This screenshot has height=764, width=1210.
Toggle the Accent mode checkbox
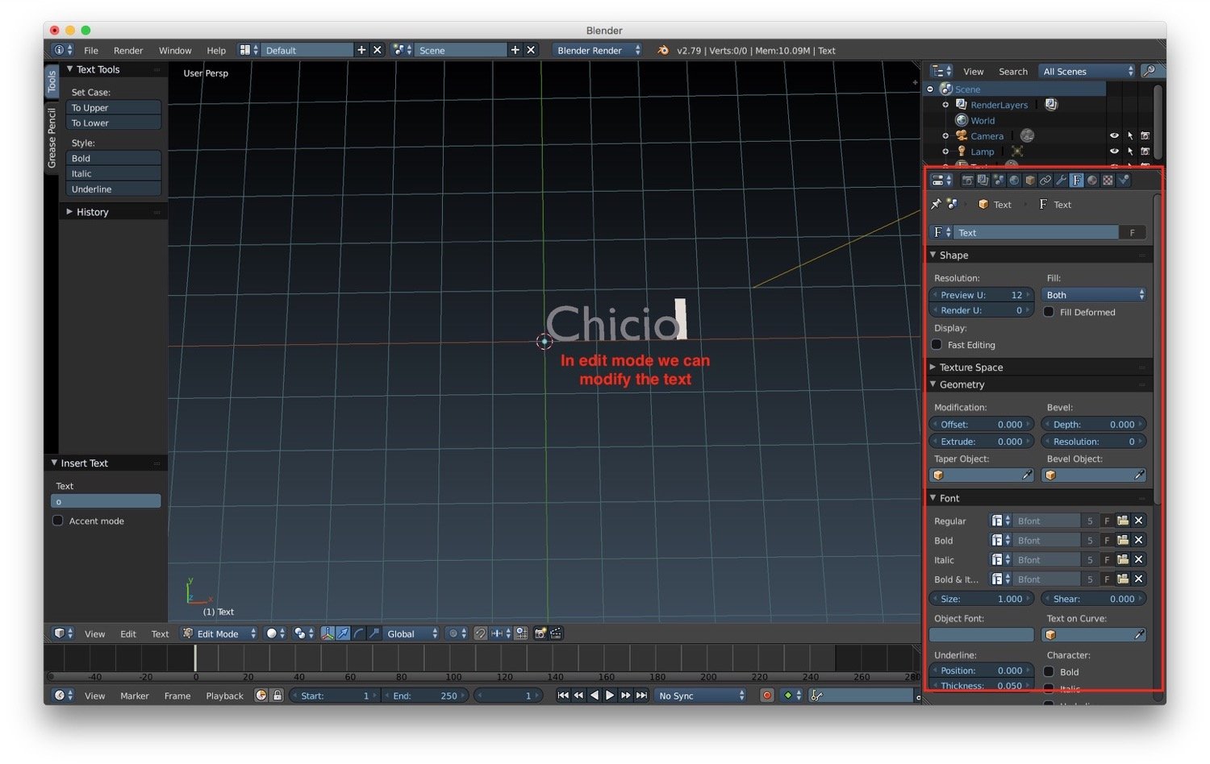(x=58, y=521)
